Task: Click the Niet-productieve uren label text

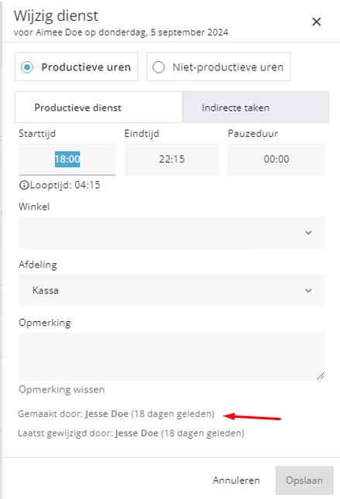Action: pos(228,67)
